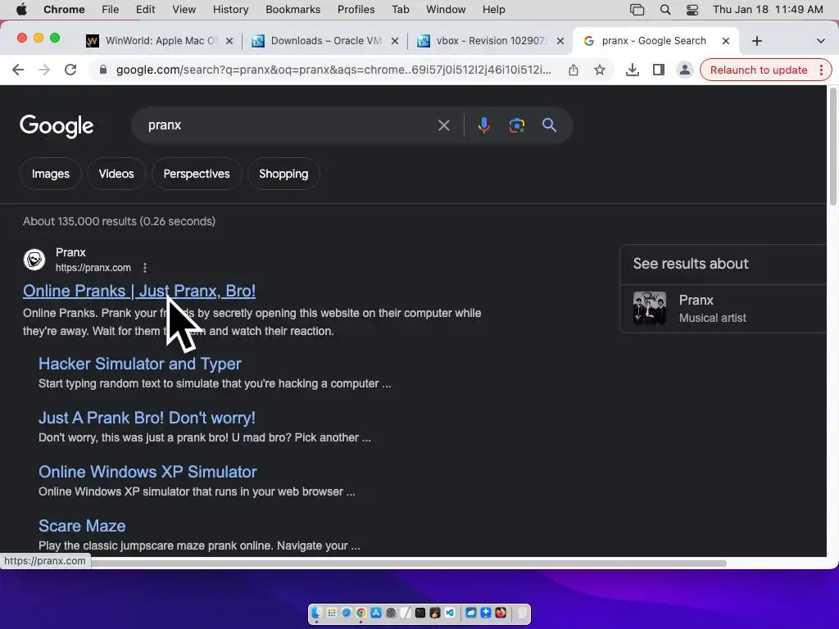839x629 pixels.
Task: Open the Scare Maze link
Action: pos(82,526)
